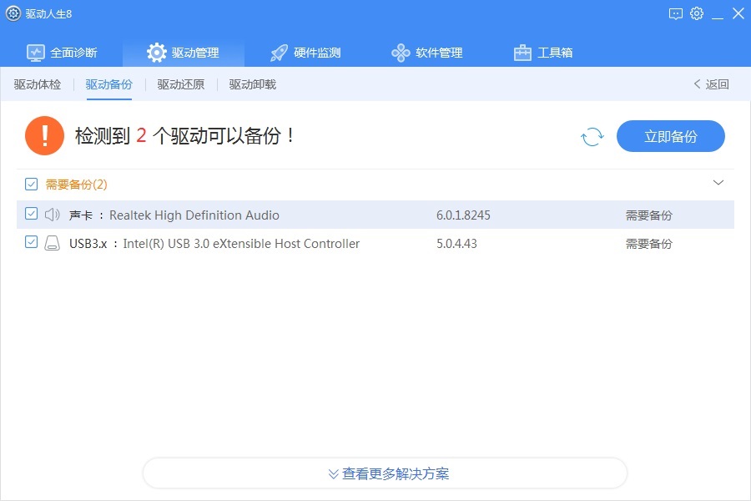Open 硬件监测 via its rocket icon
Image resolution: width=751 pixels, height=501 pixels.
pyautogui.click(x=277, y=51)
